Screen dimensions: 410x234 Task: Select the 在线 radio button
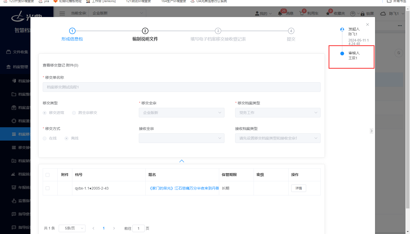45,138
